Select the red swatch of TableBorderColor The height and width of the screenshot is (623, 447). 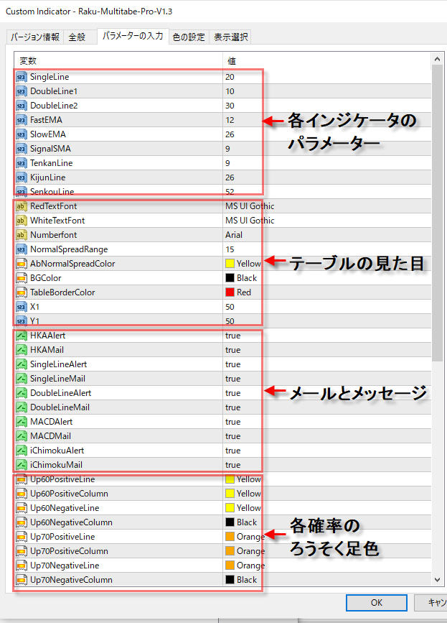tap(230, 292)
